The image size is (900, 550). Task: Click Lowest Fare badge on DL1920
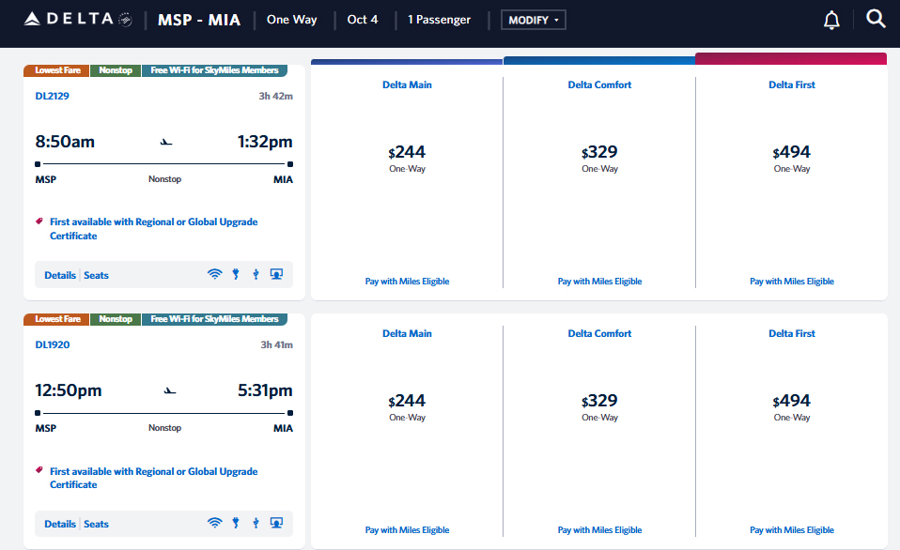click(56, 319)
